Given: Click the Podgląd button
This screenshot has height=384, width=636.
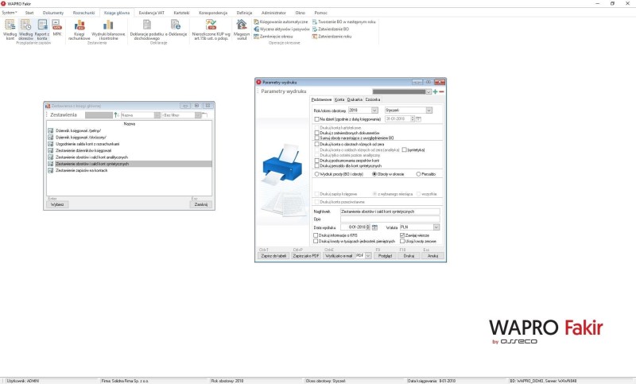Looking at the screenshot, I should coord(386,256).
